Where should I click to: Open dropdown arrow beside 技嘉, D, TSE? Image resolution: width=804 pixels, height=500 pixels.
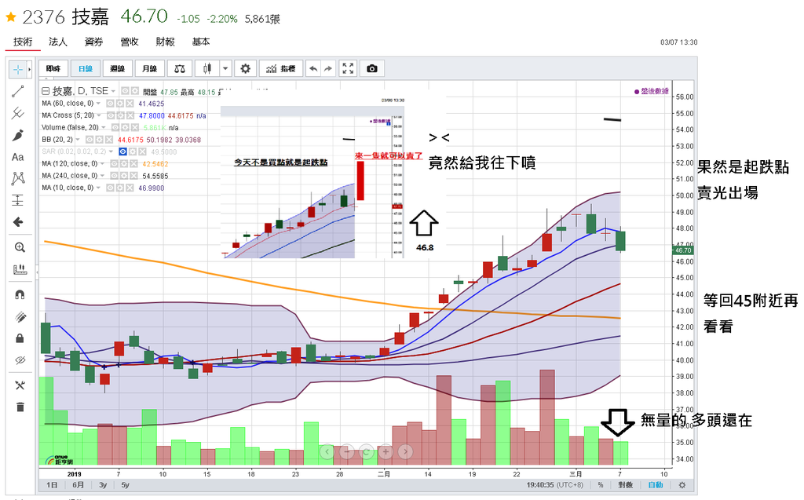tap(113, 91)
